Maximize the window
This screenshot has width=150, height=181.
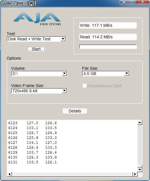click(132, 2)
